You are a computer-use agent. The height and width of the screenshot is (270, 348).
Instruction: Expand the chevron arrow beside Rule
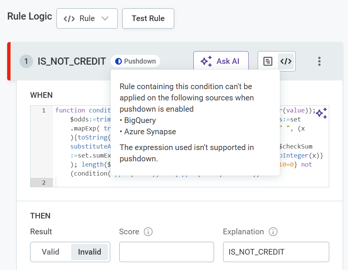click(105, 18)
